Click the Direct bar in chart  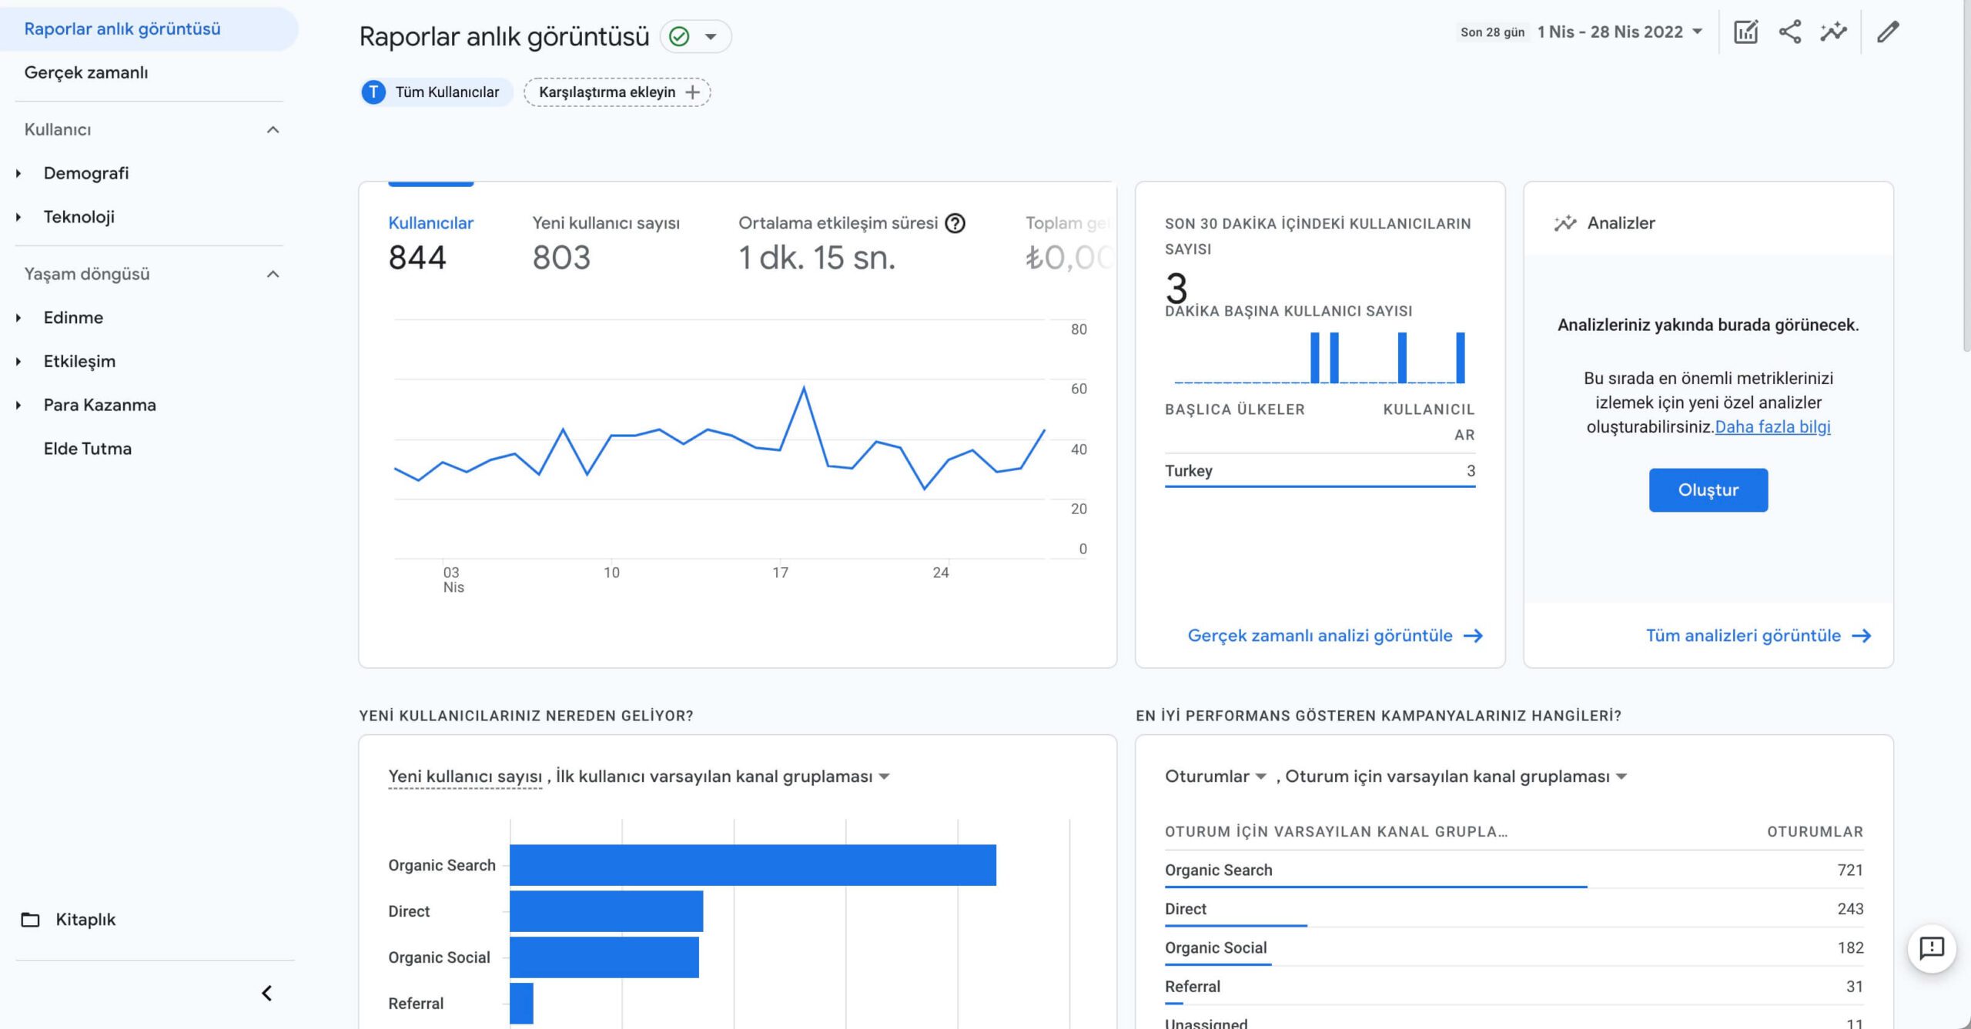point(606,911)
